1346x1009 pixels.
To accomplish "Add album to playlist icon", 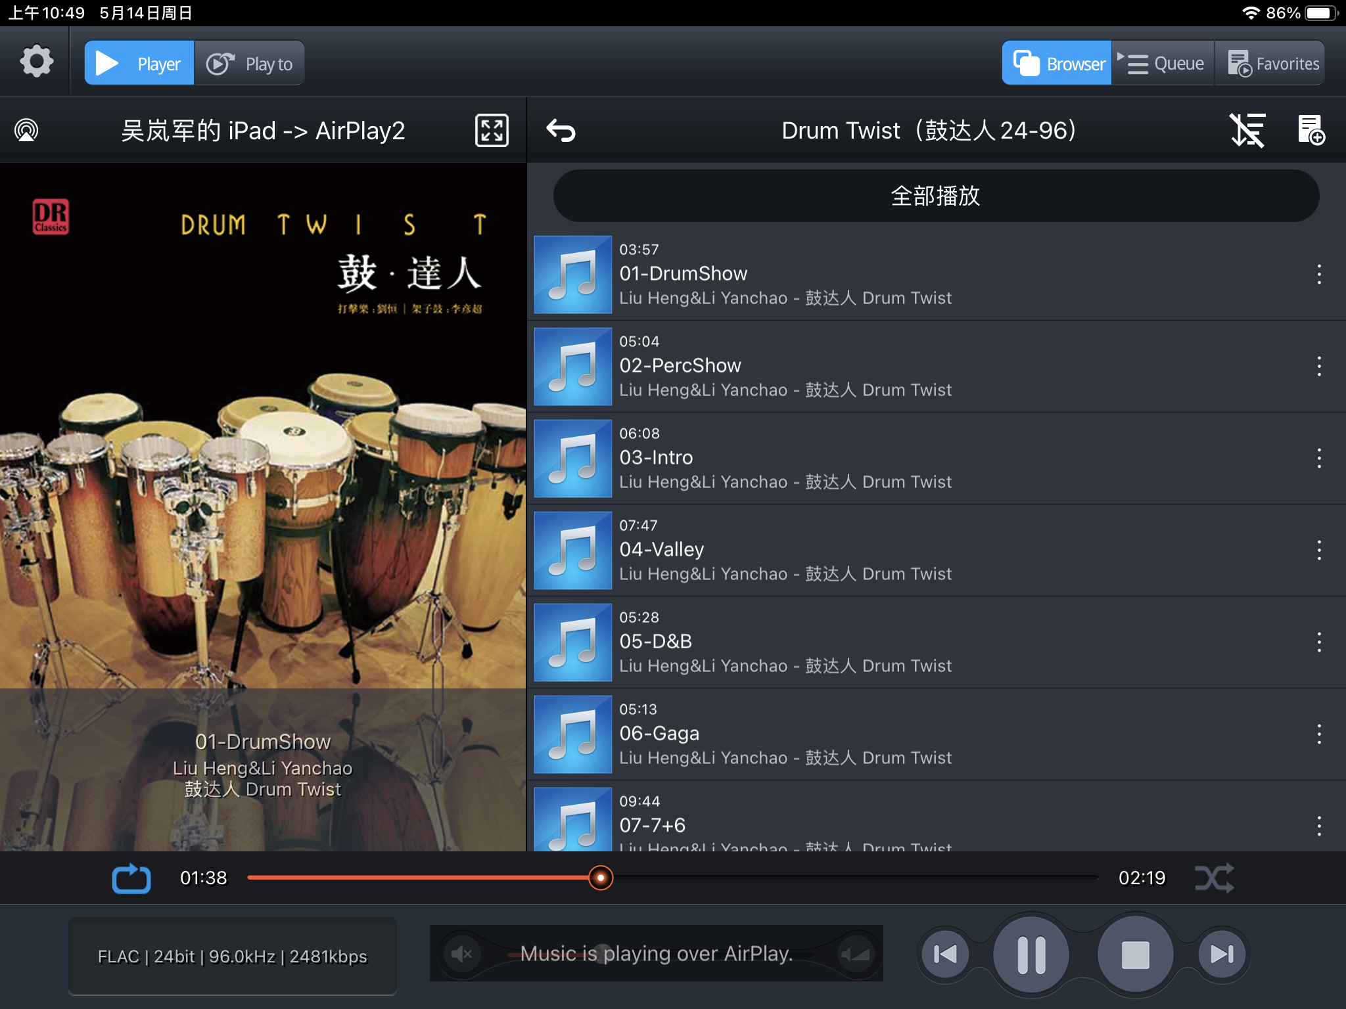I will [x=1311, y=130].
